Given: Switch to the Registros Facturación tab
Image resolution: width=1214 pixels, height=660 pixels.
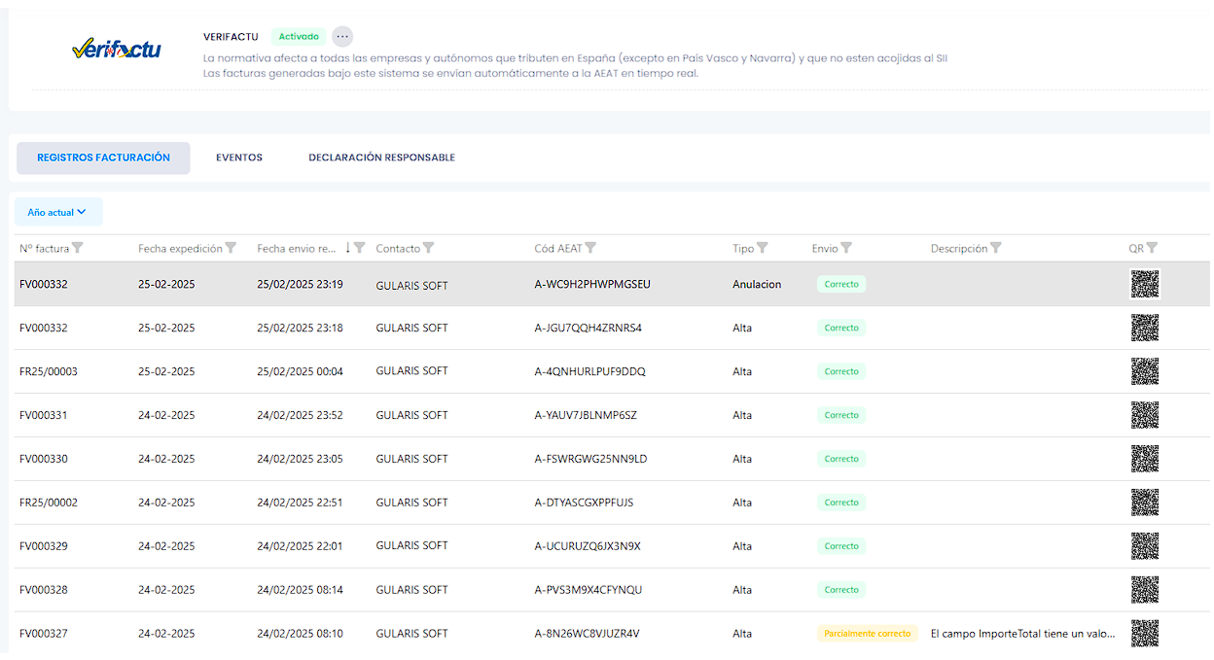Looking at the screenshot, I should click(x=103, y=157).
